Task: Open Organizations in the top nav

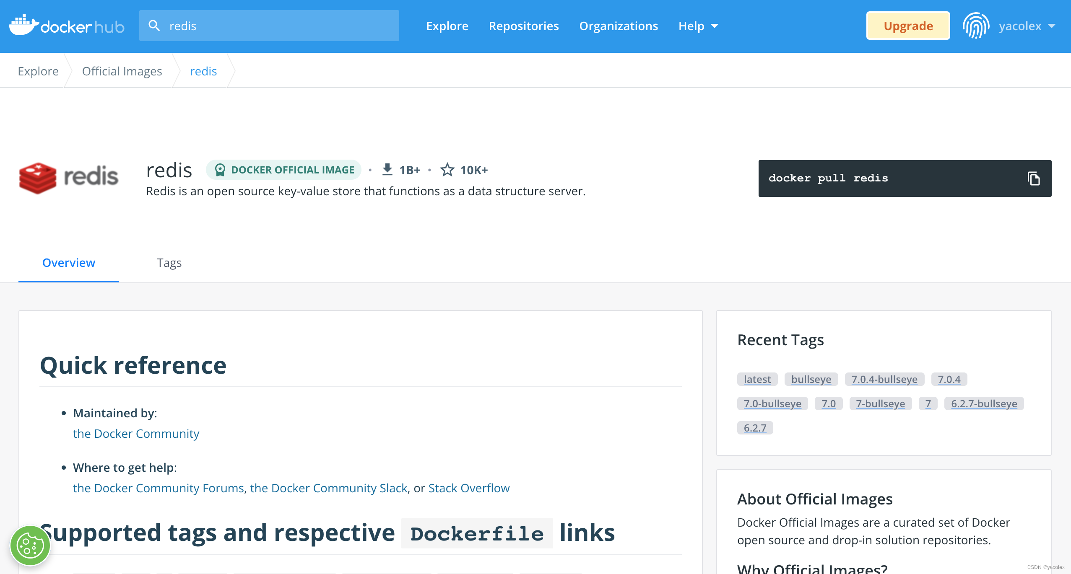Action: point(619,26)
